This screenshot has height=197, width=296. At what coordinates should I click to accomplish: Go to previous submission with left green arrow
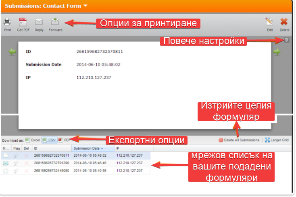pyautogui.click(x=12, y=52)
